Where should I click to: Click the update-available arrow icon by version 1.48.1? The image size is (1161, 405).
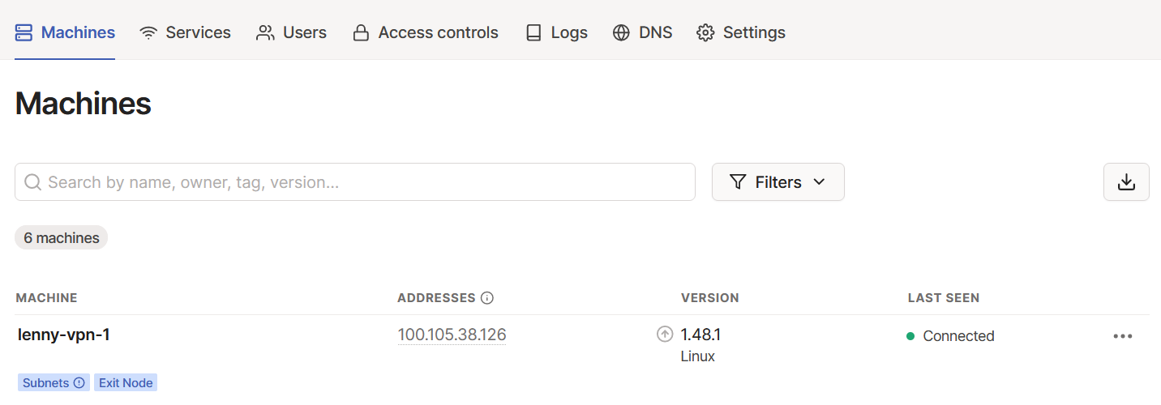[665, 334]
